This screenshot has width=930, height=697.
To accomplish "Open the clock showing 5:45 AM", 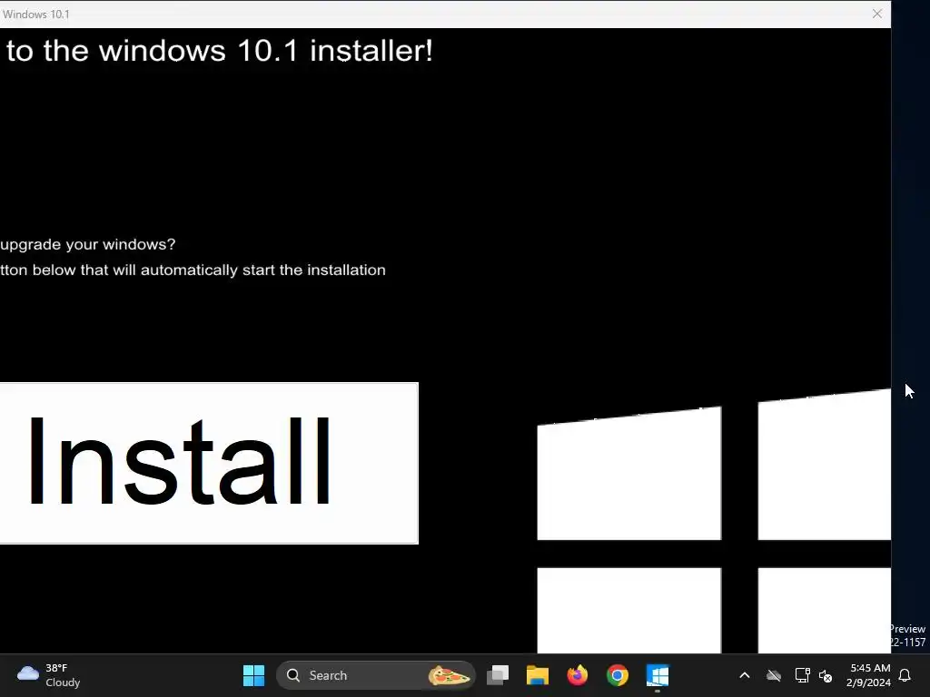I will [868, 675].
